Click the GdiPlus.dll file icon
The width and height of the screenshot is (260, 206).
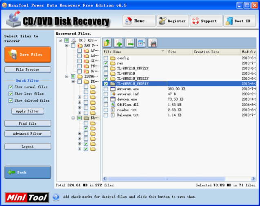(113, 104)
